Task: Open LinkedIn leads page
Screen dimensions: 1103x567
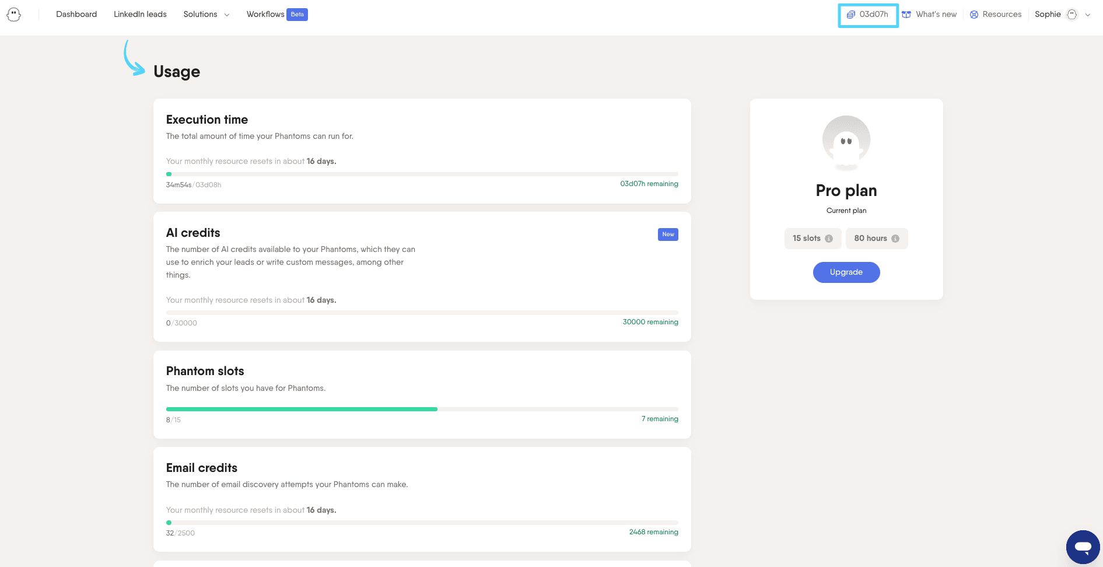Action: coord(140,15)
